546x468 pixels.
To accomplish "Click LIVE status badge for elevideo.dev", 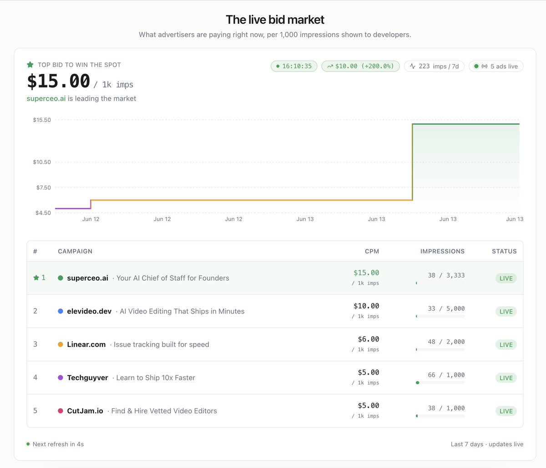I will pyautogui.click(x=506, y=312).
